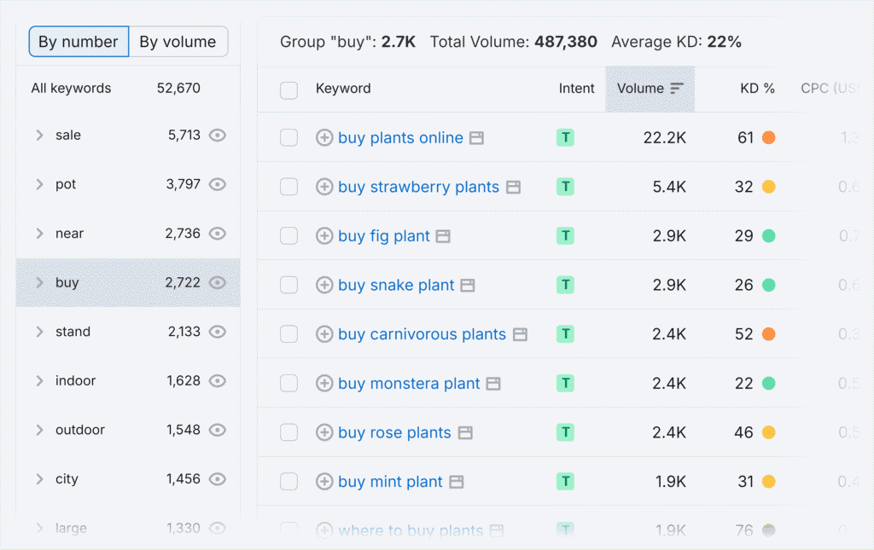The height and width of the screenshot is (550, 874).
Task: Open SERP icon for 'buy monstera plant'
Action: click(493, 384)
